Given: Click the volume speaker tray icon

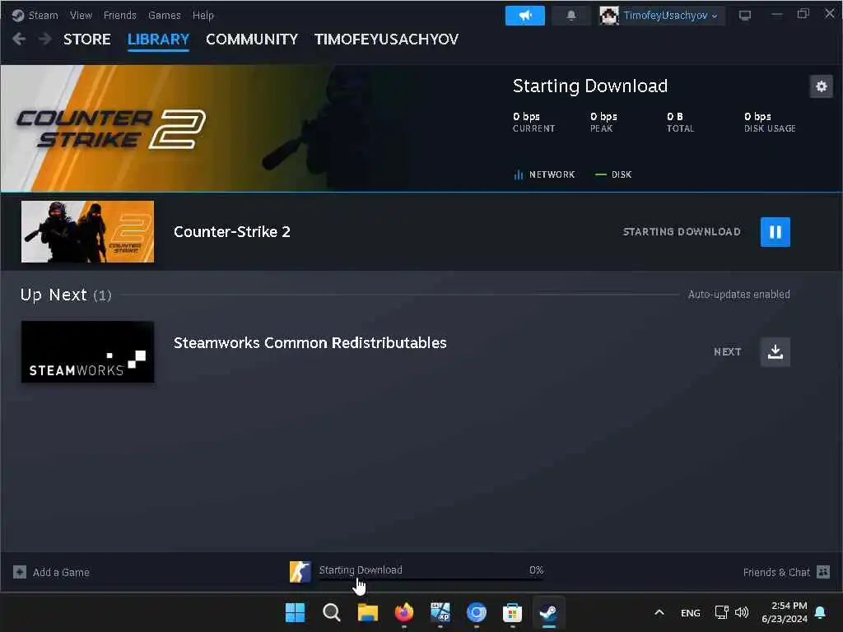Looking at the screenshot, I should pyautogui.click(x=742, y=612).
